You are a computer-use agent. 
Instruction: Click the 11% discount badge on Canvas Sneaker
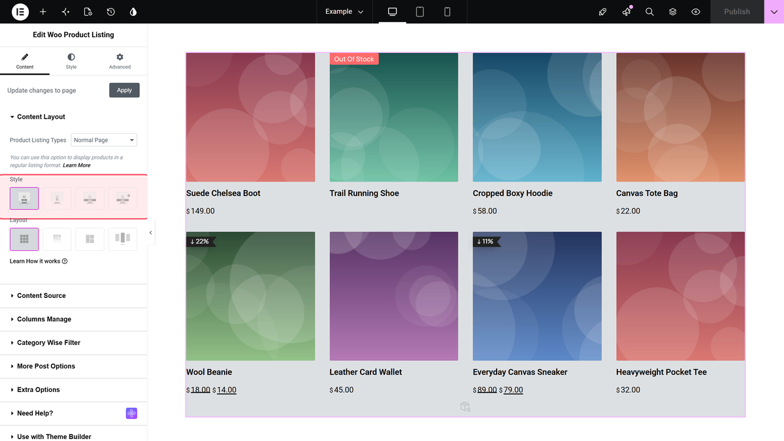(486, 241)
